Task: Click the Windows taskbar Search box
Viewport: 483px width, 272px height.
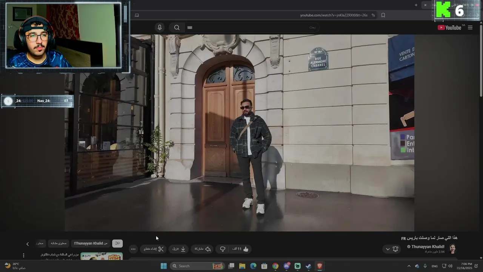Action: pyautogui.click(x=197, y=266)
